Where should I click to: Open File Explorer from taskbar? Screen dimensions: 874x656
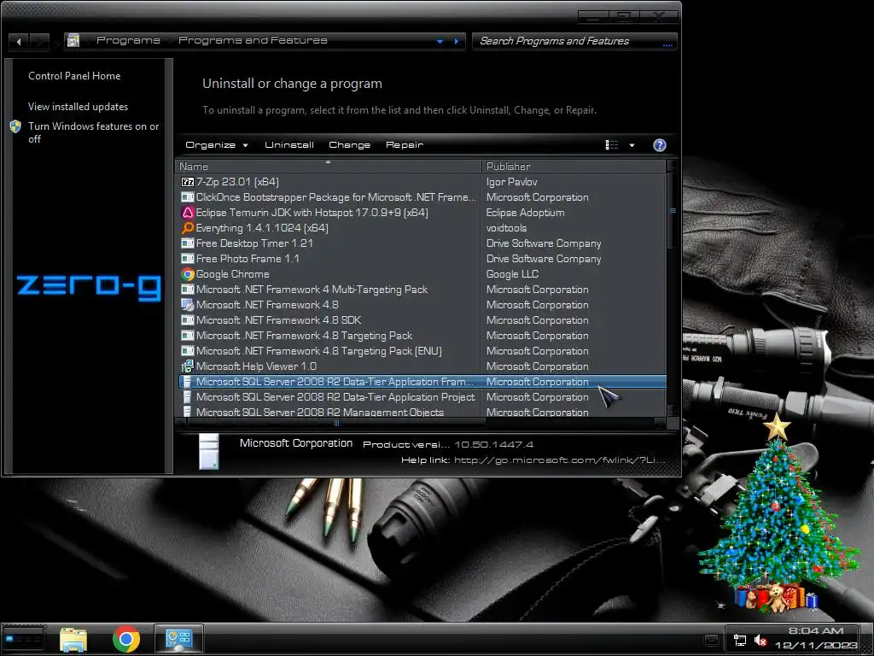(x=73, y=639)
